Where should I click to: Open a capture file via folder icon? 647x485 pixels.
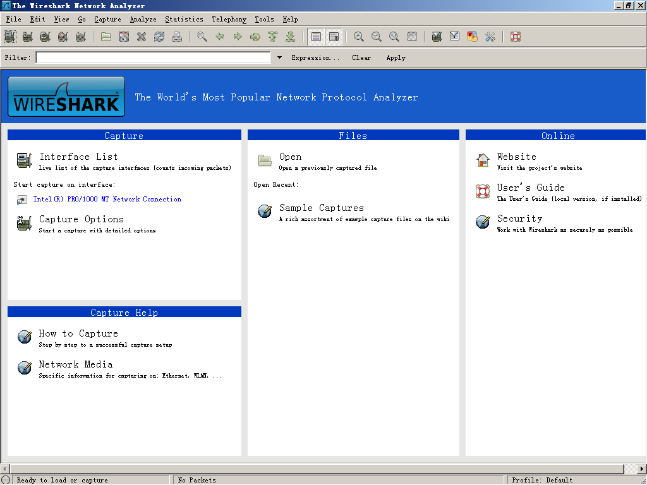[106, 37]
